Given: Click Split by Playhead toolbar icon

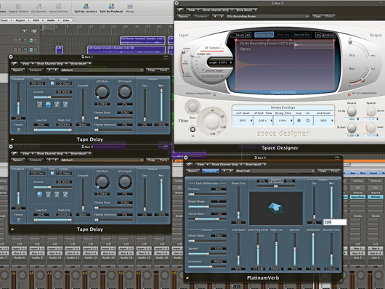Looking at the screenshot, I should point(111,6).
